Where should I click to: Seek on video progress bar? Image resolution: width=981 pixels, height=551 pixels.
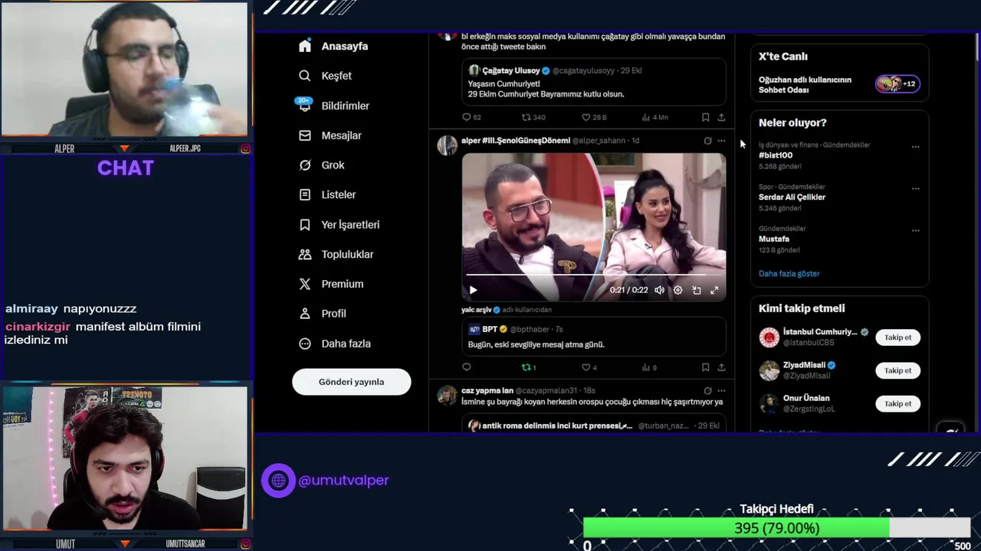(x=594, y=275)
